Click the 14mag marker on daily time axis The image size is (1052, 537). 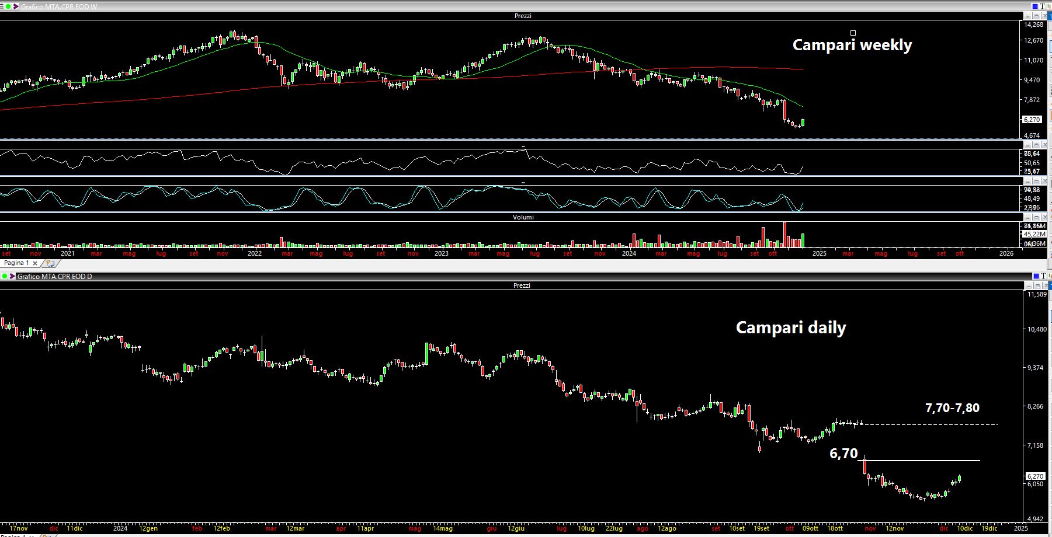pos(443,528)
